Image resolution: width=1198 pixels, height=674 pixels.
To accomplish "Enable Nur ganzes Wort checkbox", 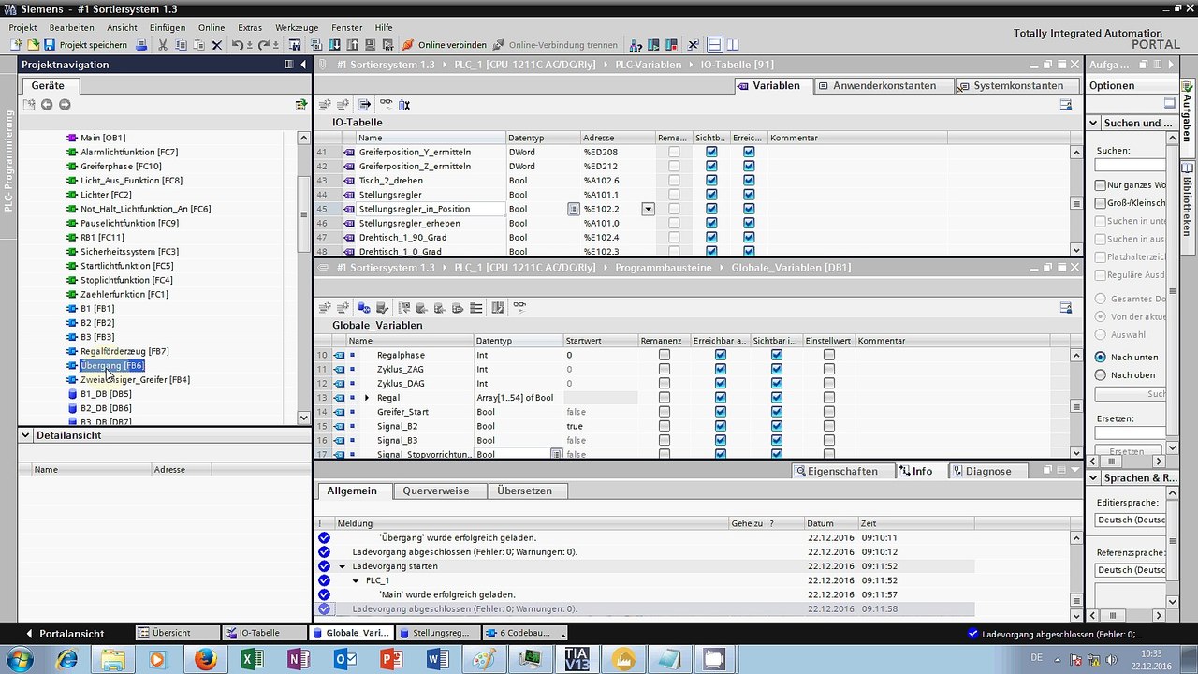I will [1101, 185].
